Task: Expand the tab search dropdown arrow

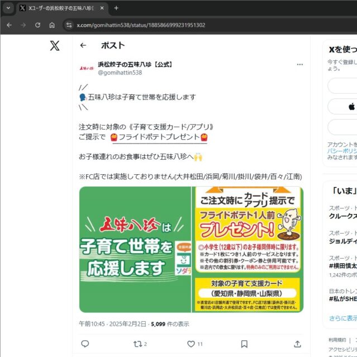Action: tap(8, 8)
